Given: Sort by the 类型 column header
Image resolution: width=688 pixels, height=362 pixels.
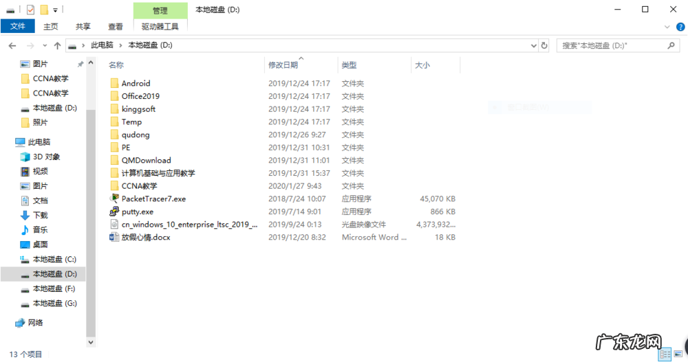Looking at the screenshot, I should (x=349, y=65).
